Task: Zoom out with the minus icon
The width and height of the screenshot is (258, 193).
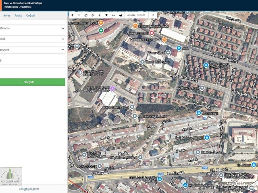Action: (79, 15)
